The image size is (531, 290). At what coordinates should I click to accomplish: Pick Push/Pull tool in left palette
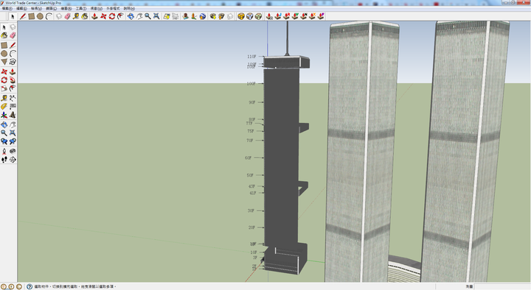[13, 71]
